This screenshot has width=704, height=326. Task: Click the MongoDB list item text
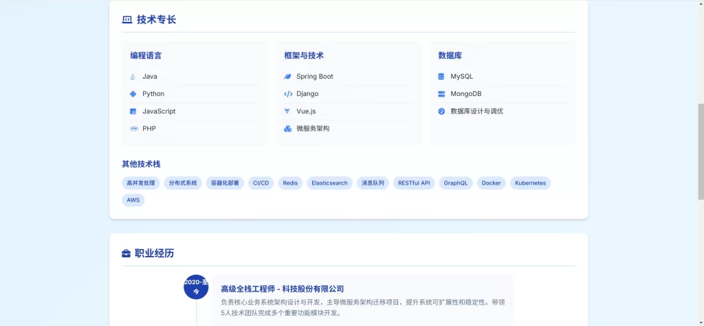click(x=466, y=94)
